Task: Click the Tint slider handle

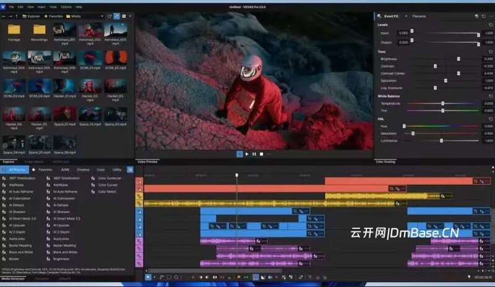Action: pyautogui.click(x=442, y=111)
